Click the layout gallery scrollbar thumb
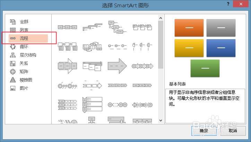Viewport: 251px width, 142px height. pyautogui.click(x=161, y=45)
